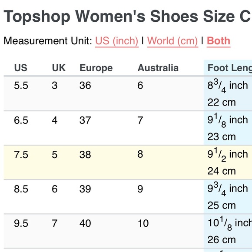Click UK size 4 cell

55,120
